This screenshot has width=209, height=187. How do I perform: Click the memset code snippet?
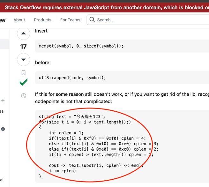click(81, 46)
